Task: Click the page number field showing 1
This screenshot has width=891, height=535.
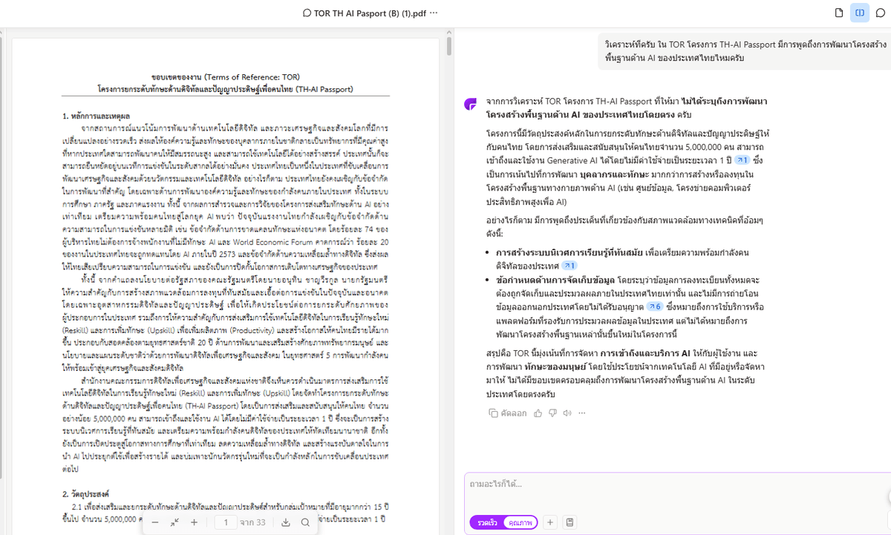Action: [226, 522]
